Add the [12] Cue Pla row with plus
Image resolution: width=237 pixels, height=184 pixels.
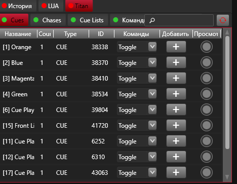point(176,157)
